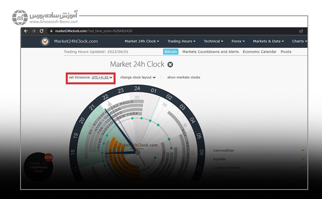This screenshot has width=322, height=199.
Task: Click the browser forward arrow
Action: point(34,31)
